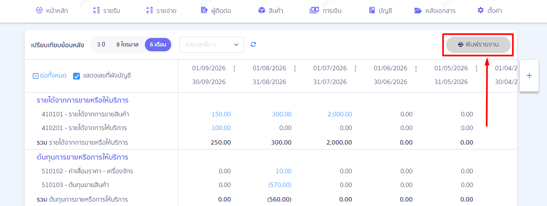Click the 31/05/2026 end date header

click(451, 82)
